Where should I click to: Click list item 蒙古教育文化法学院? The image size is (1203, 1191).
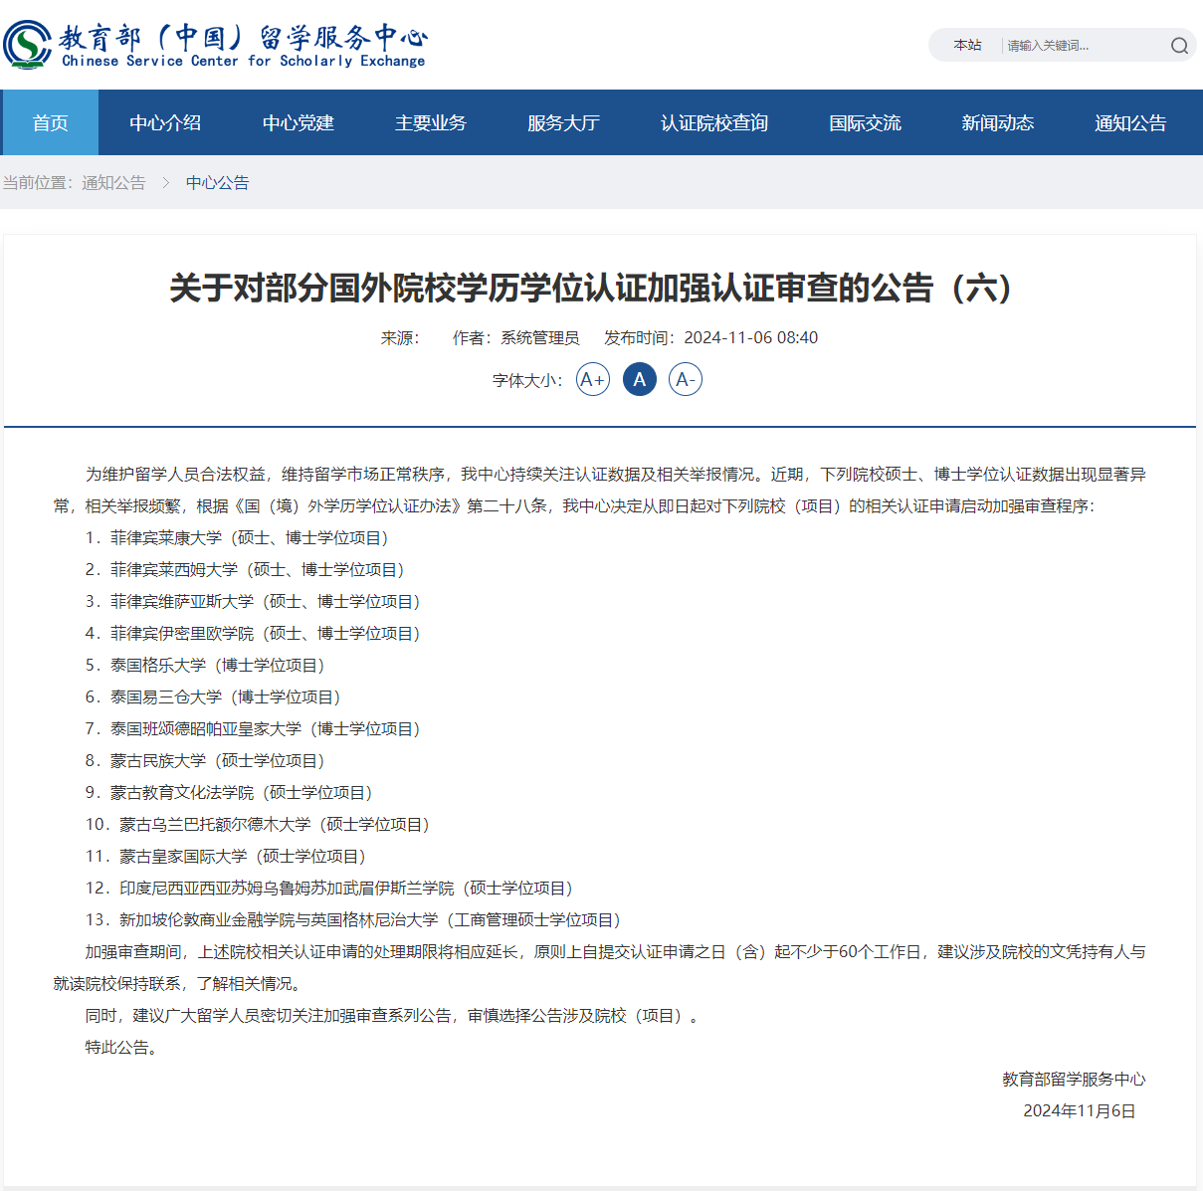tap(229, 793)
